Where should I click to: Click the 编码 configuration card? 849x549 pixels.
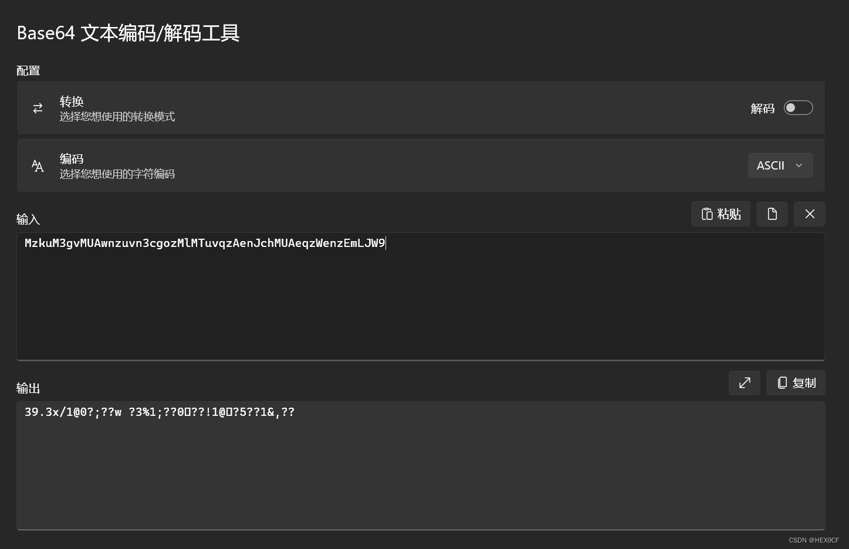click(411, 165)
